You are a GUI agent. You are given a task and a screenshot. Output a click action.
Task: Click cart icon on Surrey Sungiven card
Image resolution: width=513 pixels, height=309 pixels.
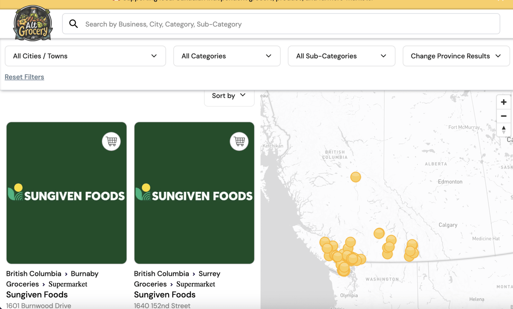tap(239, 141)
